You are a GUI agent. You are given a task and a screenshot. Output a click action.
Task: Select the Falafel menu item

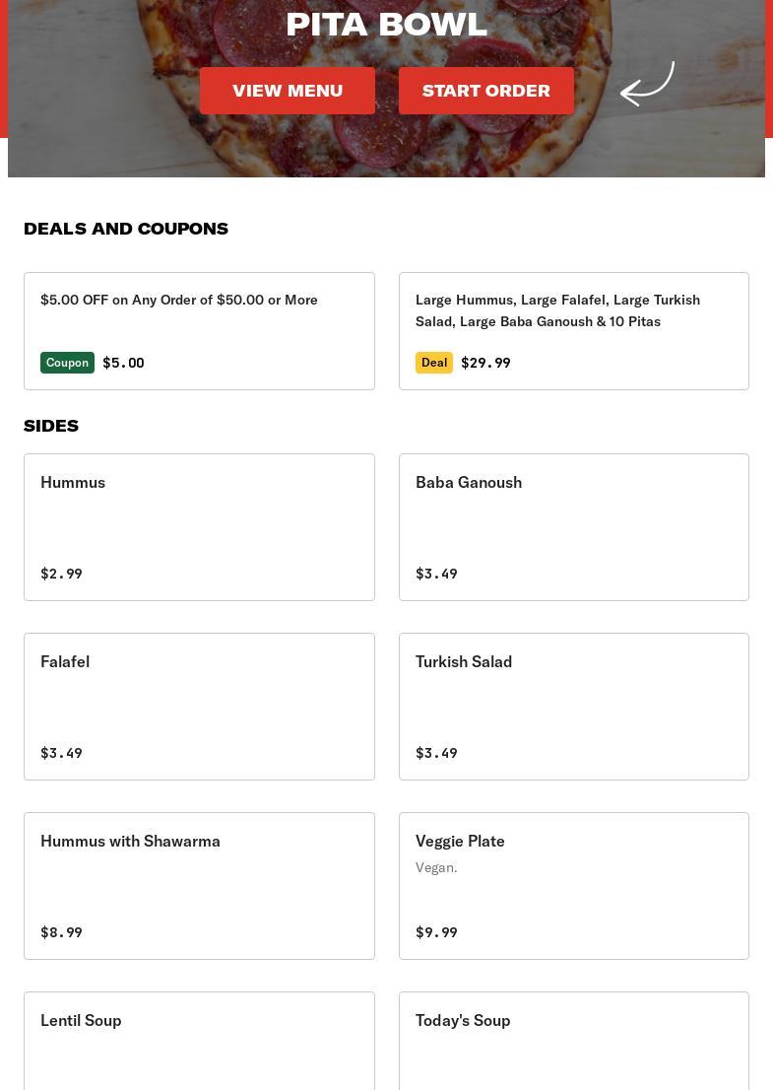[x=199, y=706]
